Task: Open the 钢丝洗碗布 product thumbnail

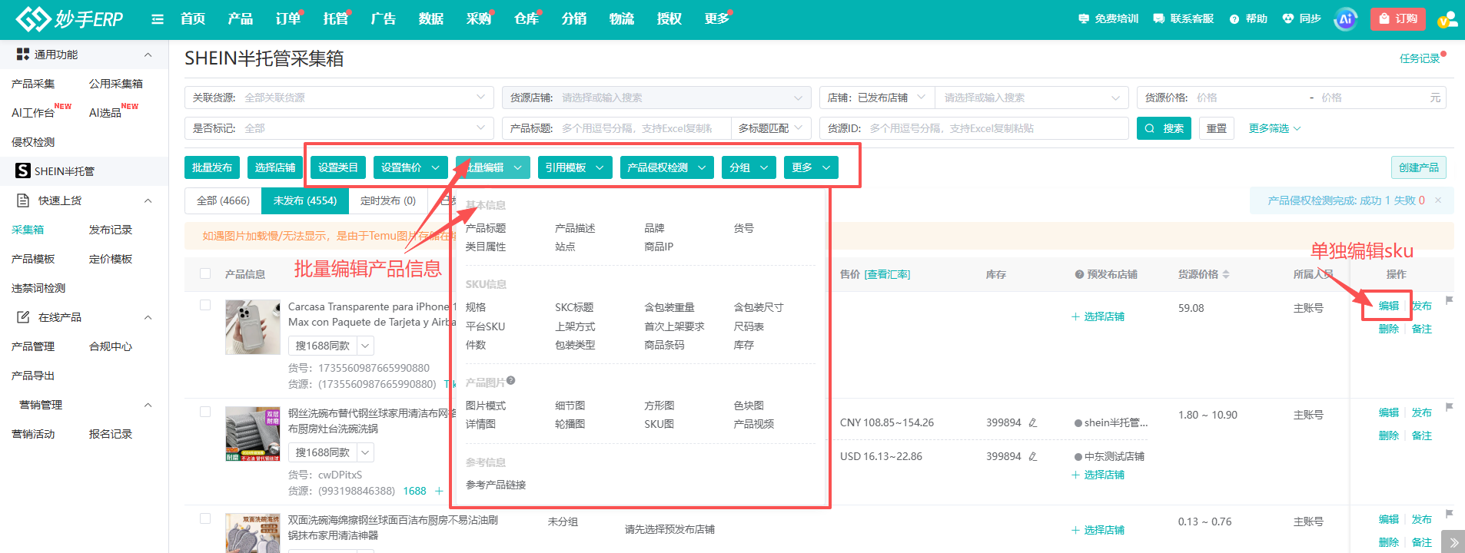Action: point(253,434)
